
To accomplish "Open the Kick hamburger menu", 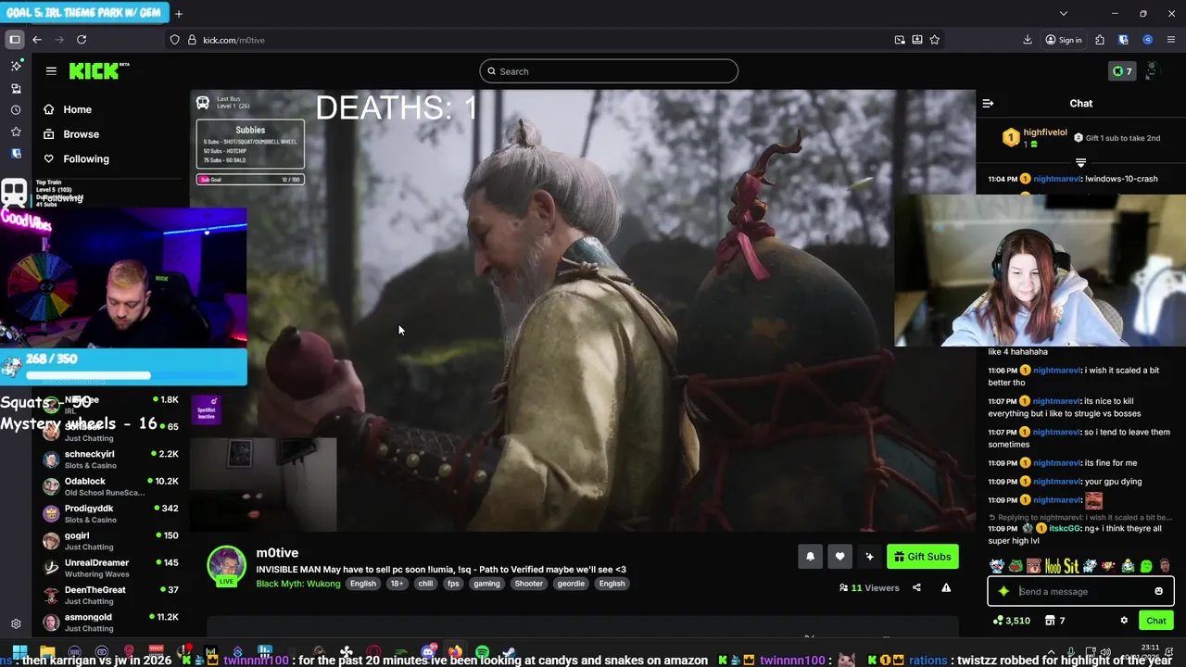I will [51, 70].
